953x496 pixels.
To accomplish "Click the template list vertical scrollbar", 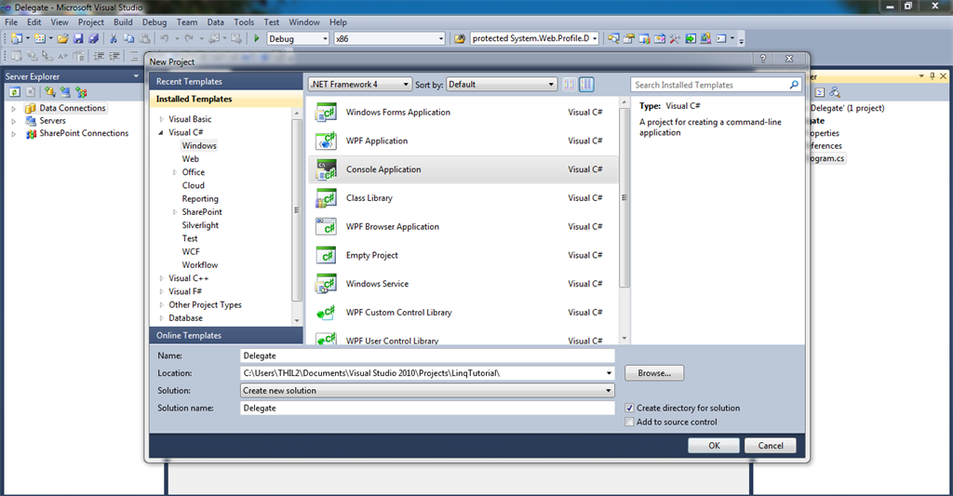I will pyautogui.click(x=624, y=197).
